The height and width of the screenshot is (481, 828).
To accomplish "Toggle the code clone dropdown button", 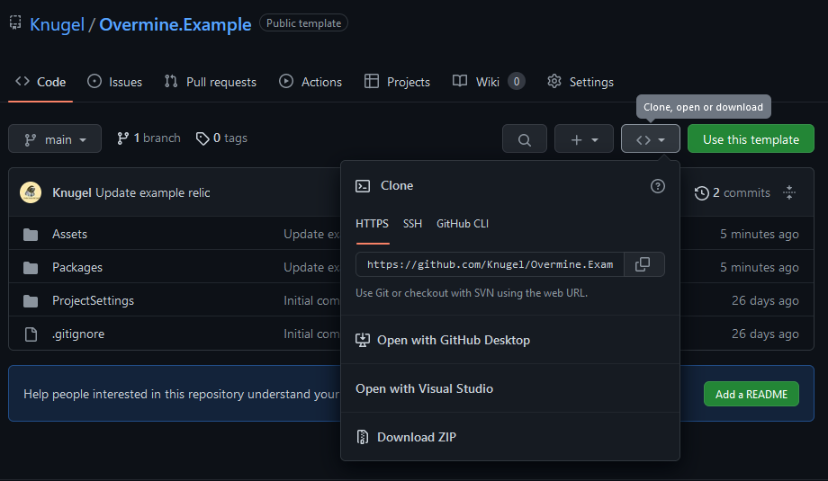I will click(x=651, y=139).
